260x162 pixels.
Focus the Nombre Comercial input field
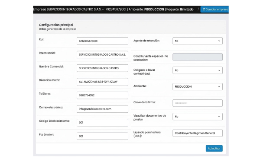[102, 68]
